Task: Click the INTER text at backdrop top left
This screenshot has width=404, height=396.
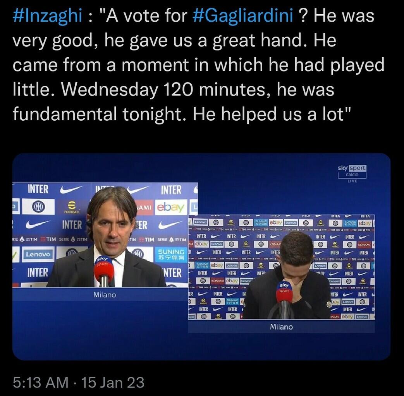Action: click(38, 189)
